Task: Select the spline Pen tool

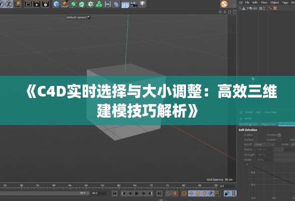Action: pos(65,4)
